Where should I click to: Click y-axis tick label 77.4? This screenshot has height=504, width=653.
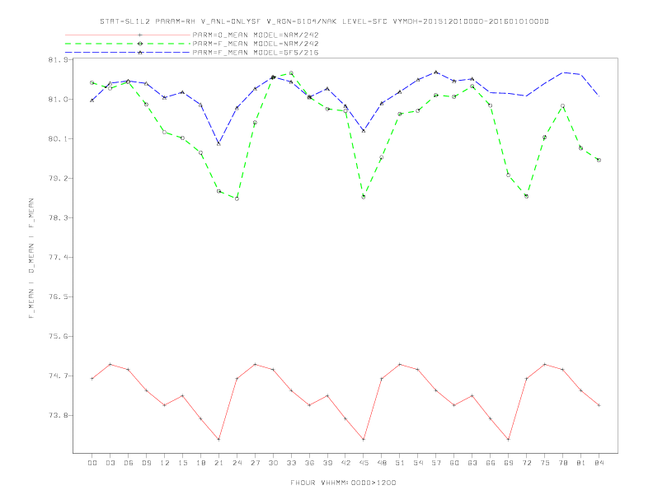click(x=58, y=258)
